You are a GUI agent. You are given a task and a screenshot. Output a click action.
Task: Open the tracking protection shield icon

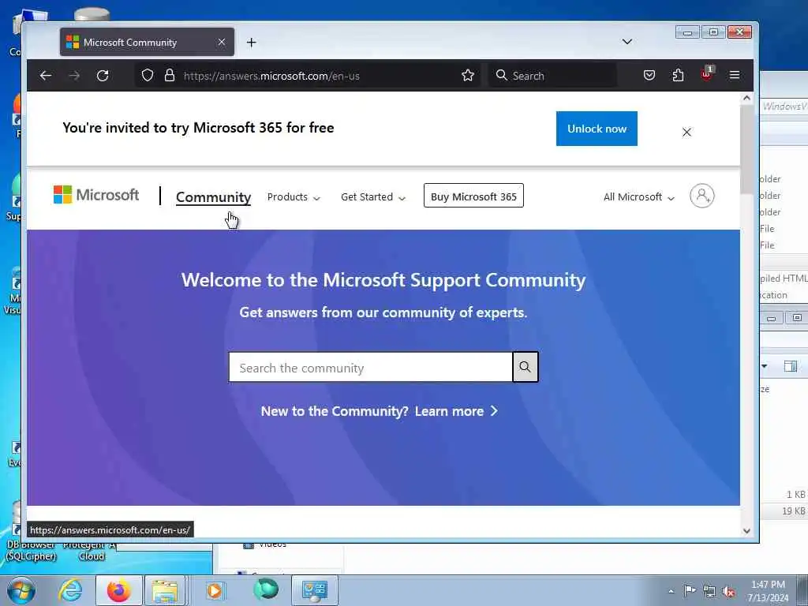pos(148,76)
